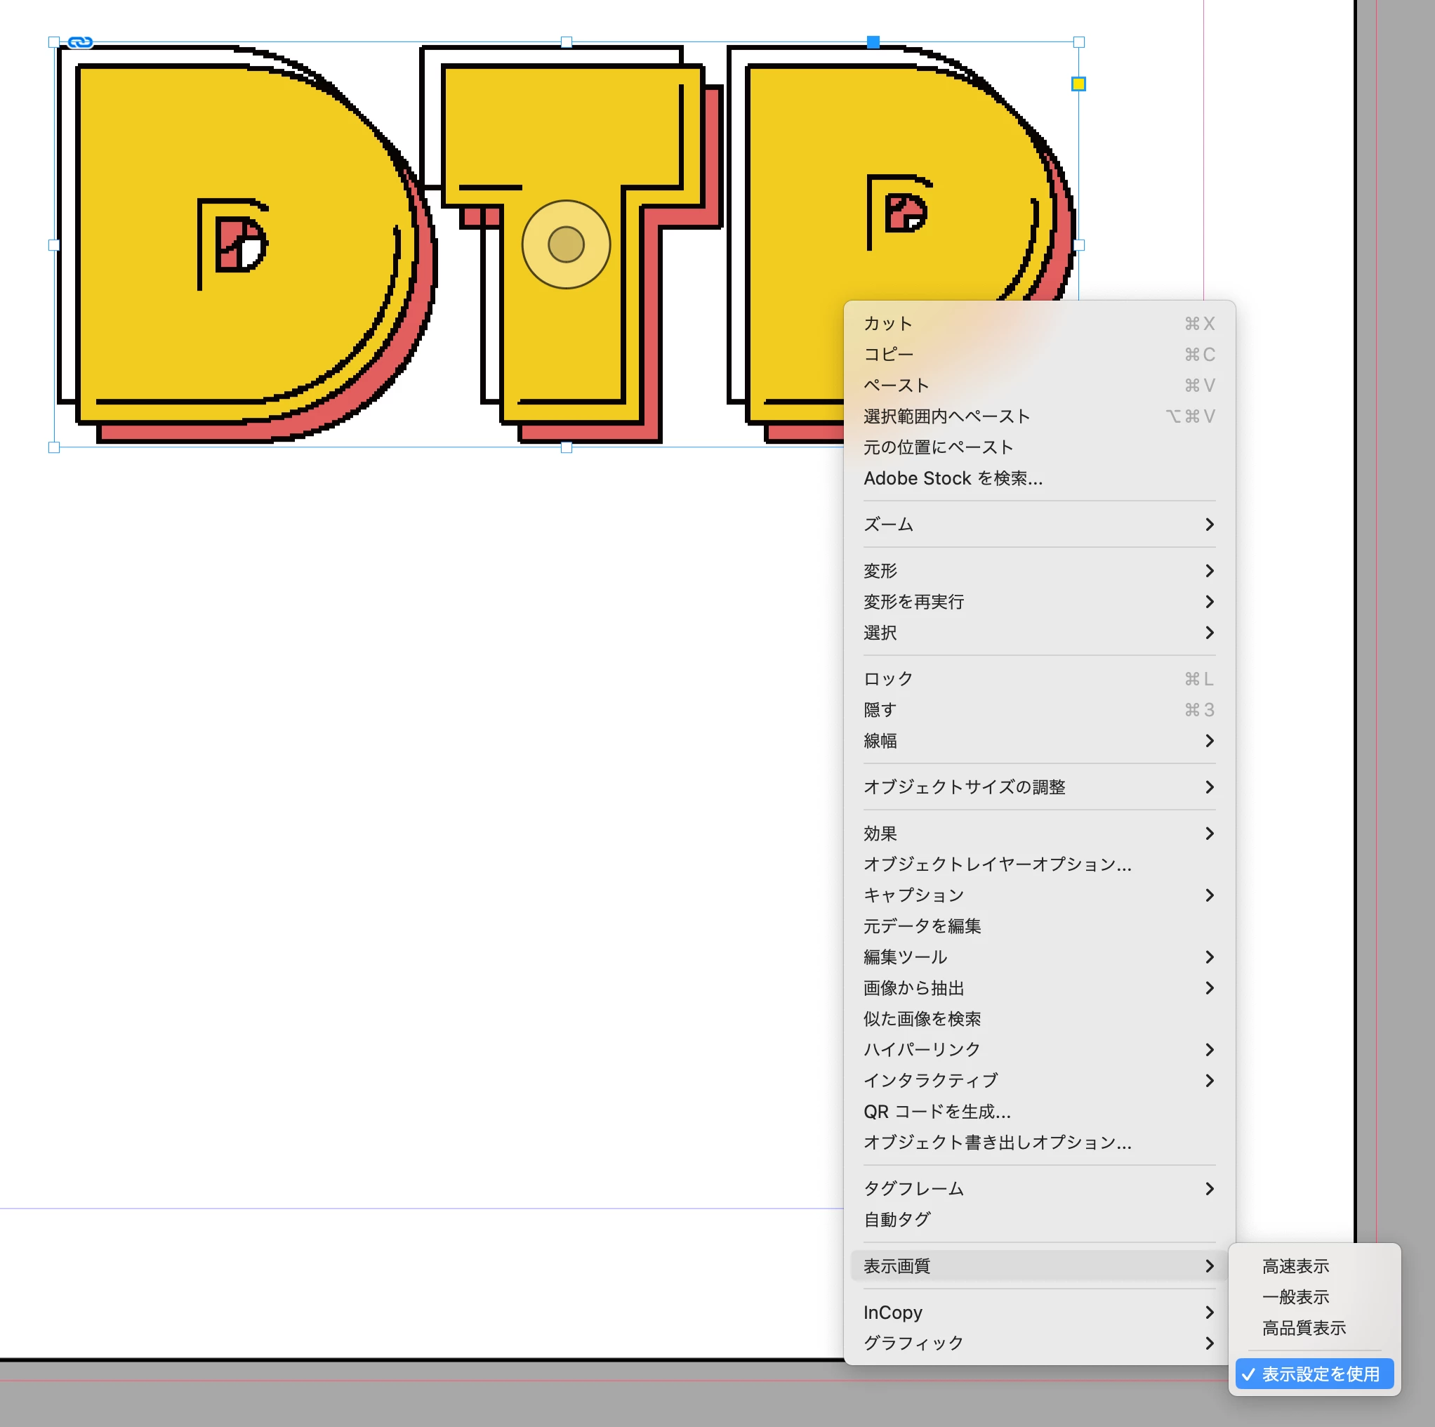The image size is (1435, 1427).
Task: Click the bottom-center frame resize handle
Action: (x=566, y=447)
